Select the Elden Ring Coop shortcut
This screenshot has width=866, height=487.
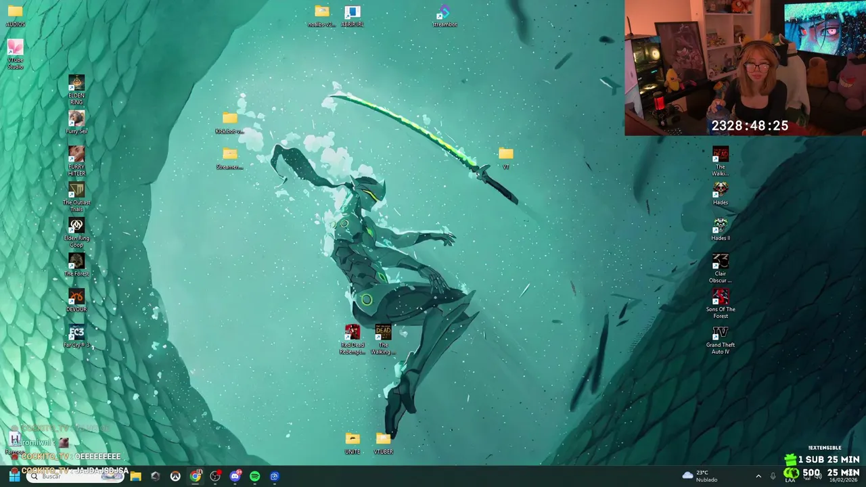(76, 233)
